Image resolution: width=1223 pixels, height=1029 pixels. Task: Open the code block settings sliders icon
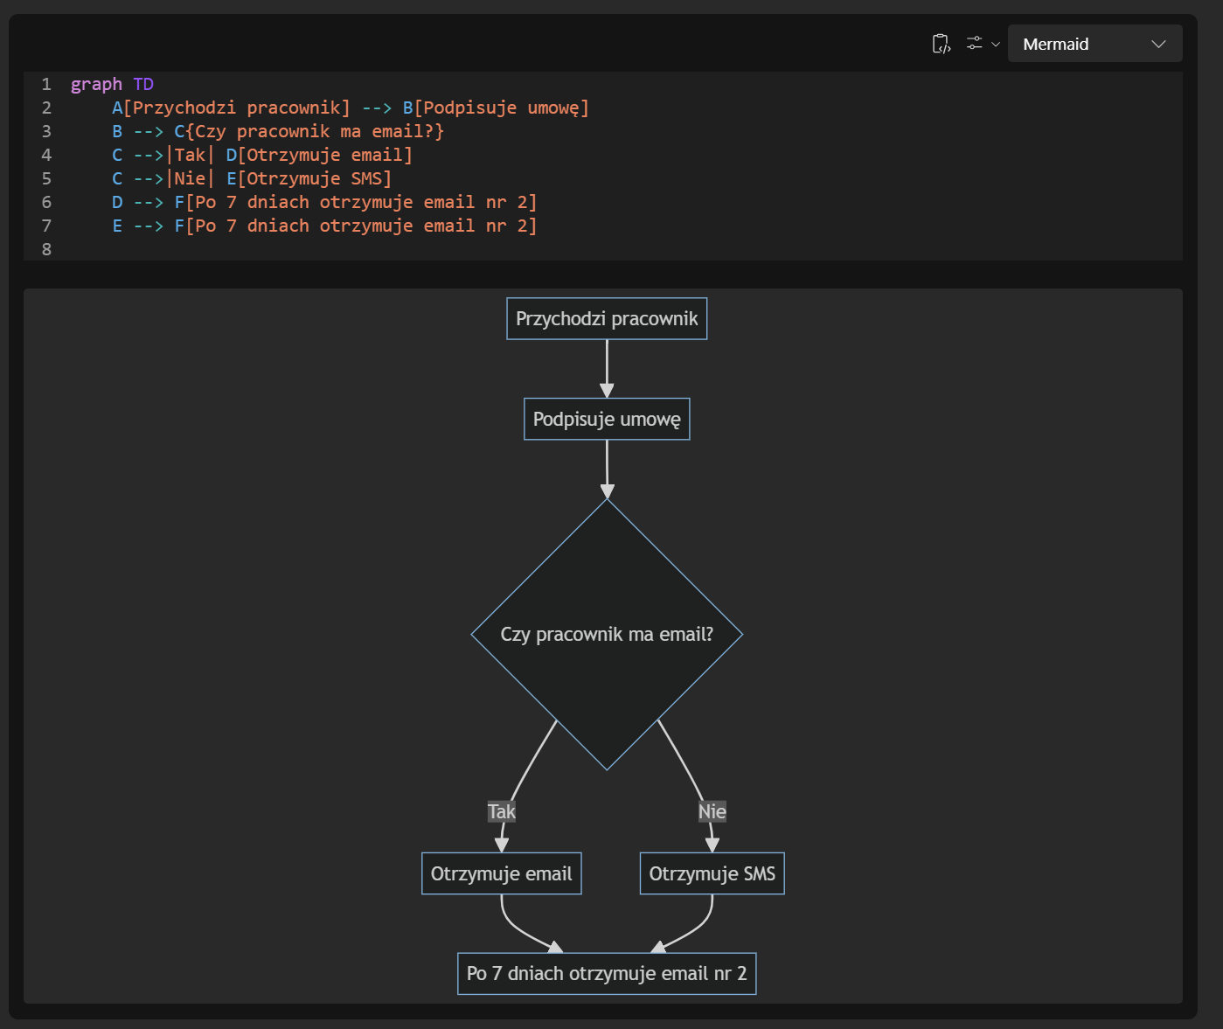point(974,44)
